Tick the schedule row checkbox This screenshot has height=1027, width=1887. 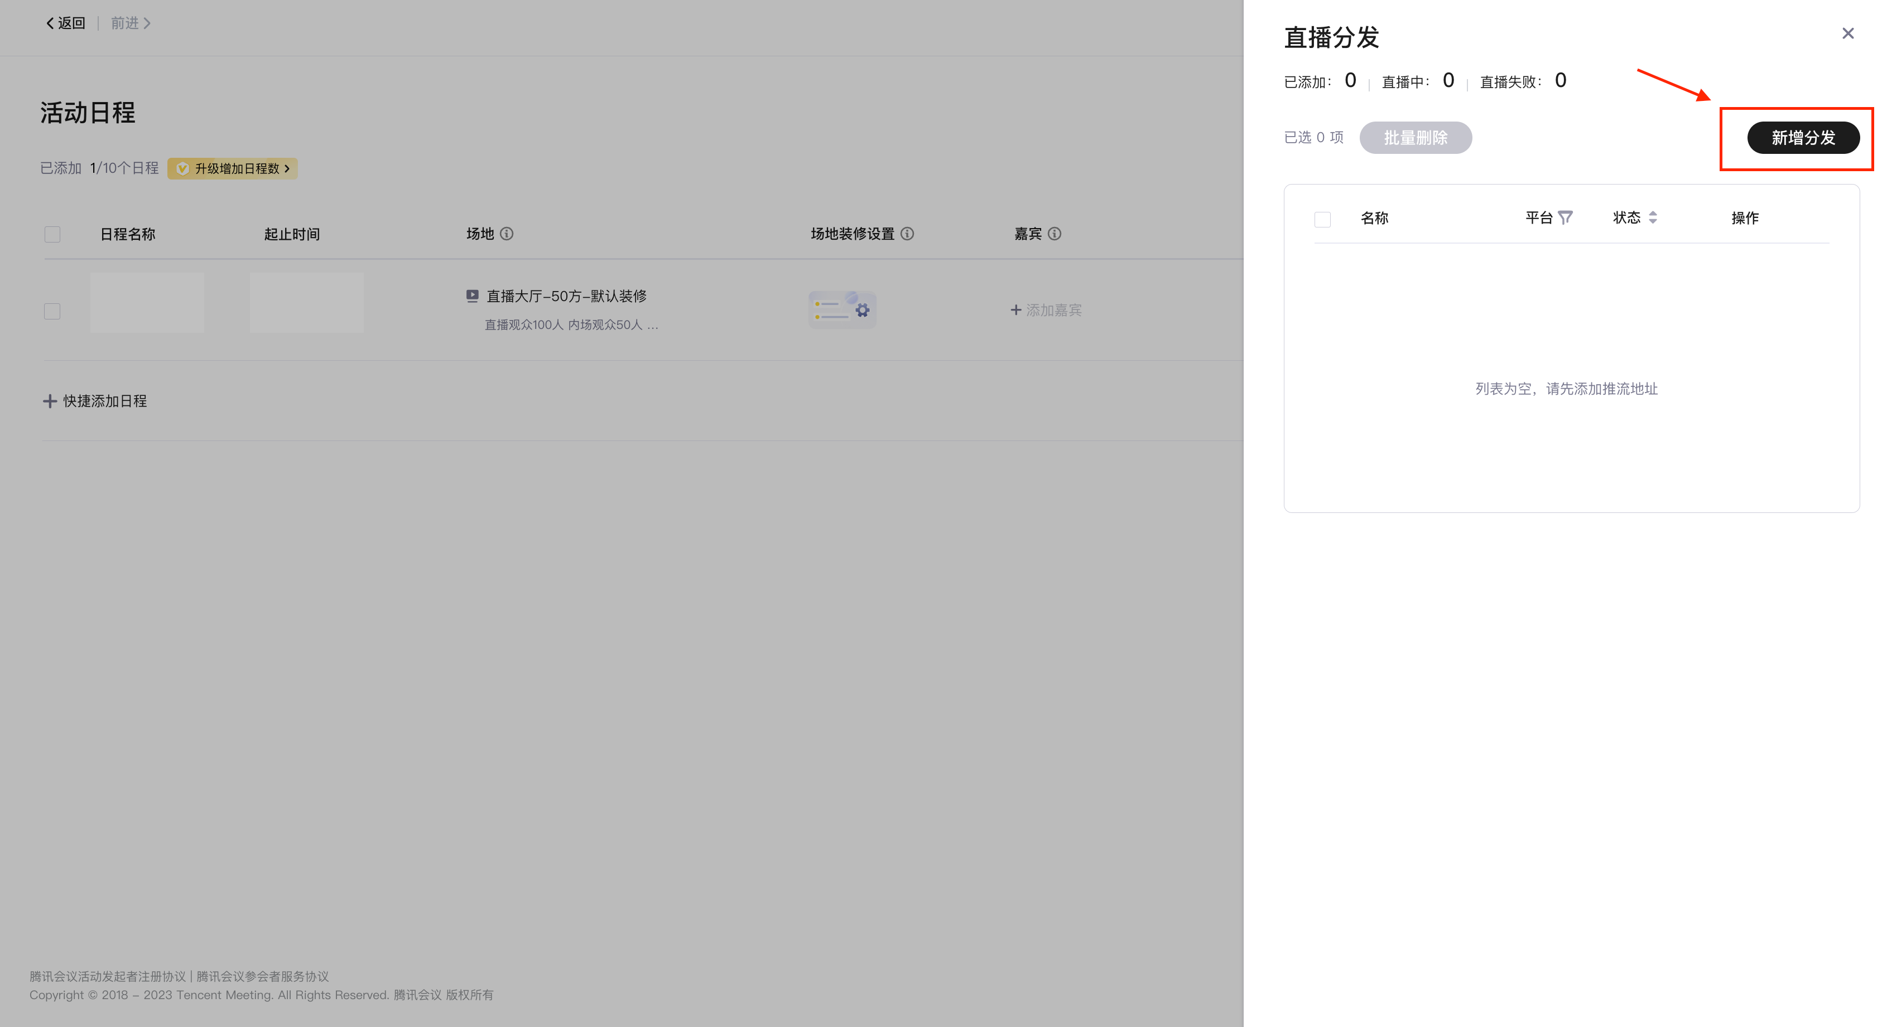(x=52, y=311)
